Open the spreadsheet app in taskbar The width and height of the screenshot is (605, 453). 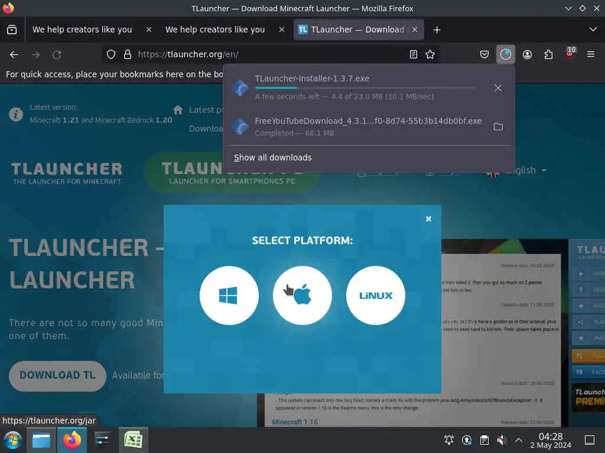click(133, 440)
